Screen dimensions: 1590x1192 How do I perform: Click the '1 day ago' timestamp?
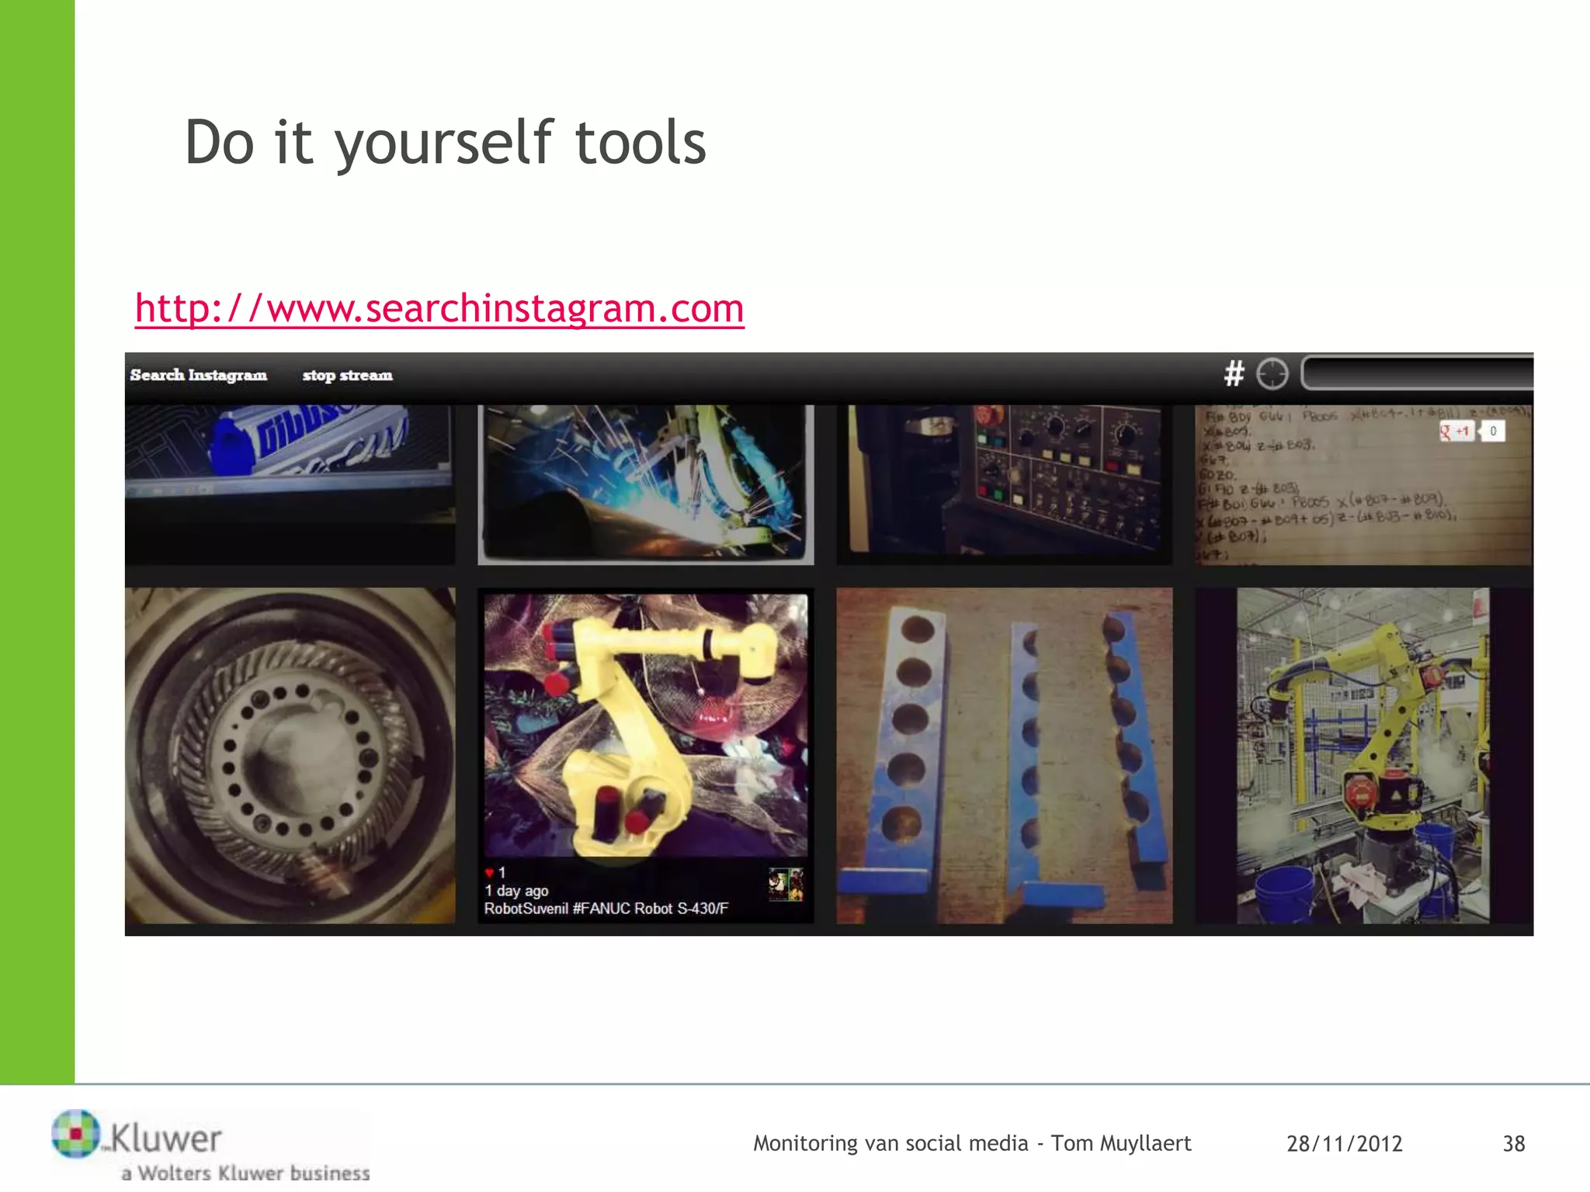point(516,891)
